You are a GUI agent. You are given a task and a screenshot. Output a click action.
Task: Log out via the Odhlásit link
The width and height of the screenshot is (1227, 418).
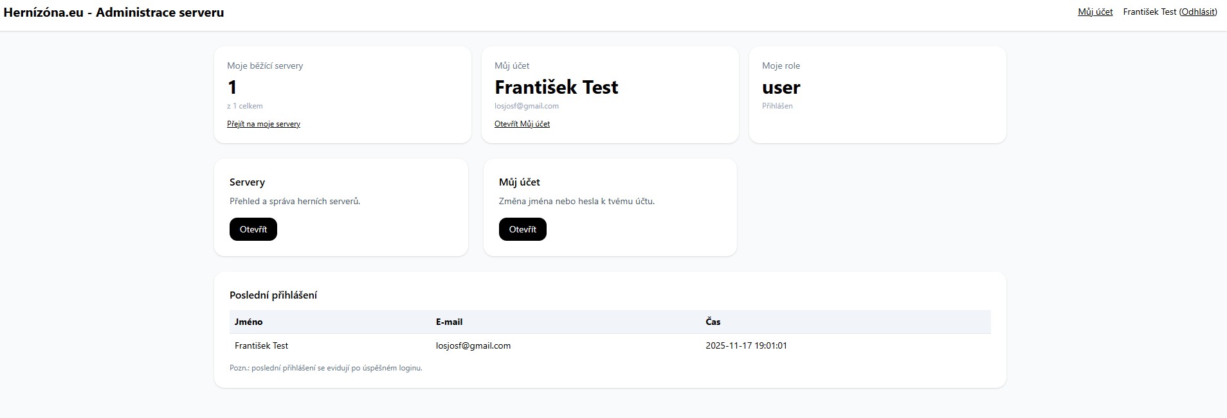point(1197,12)
